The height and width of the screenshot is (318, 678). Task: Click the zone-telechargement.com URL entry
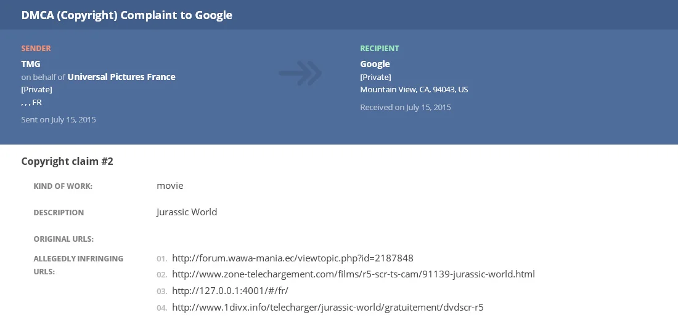coord(353,274)
